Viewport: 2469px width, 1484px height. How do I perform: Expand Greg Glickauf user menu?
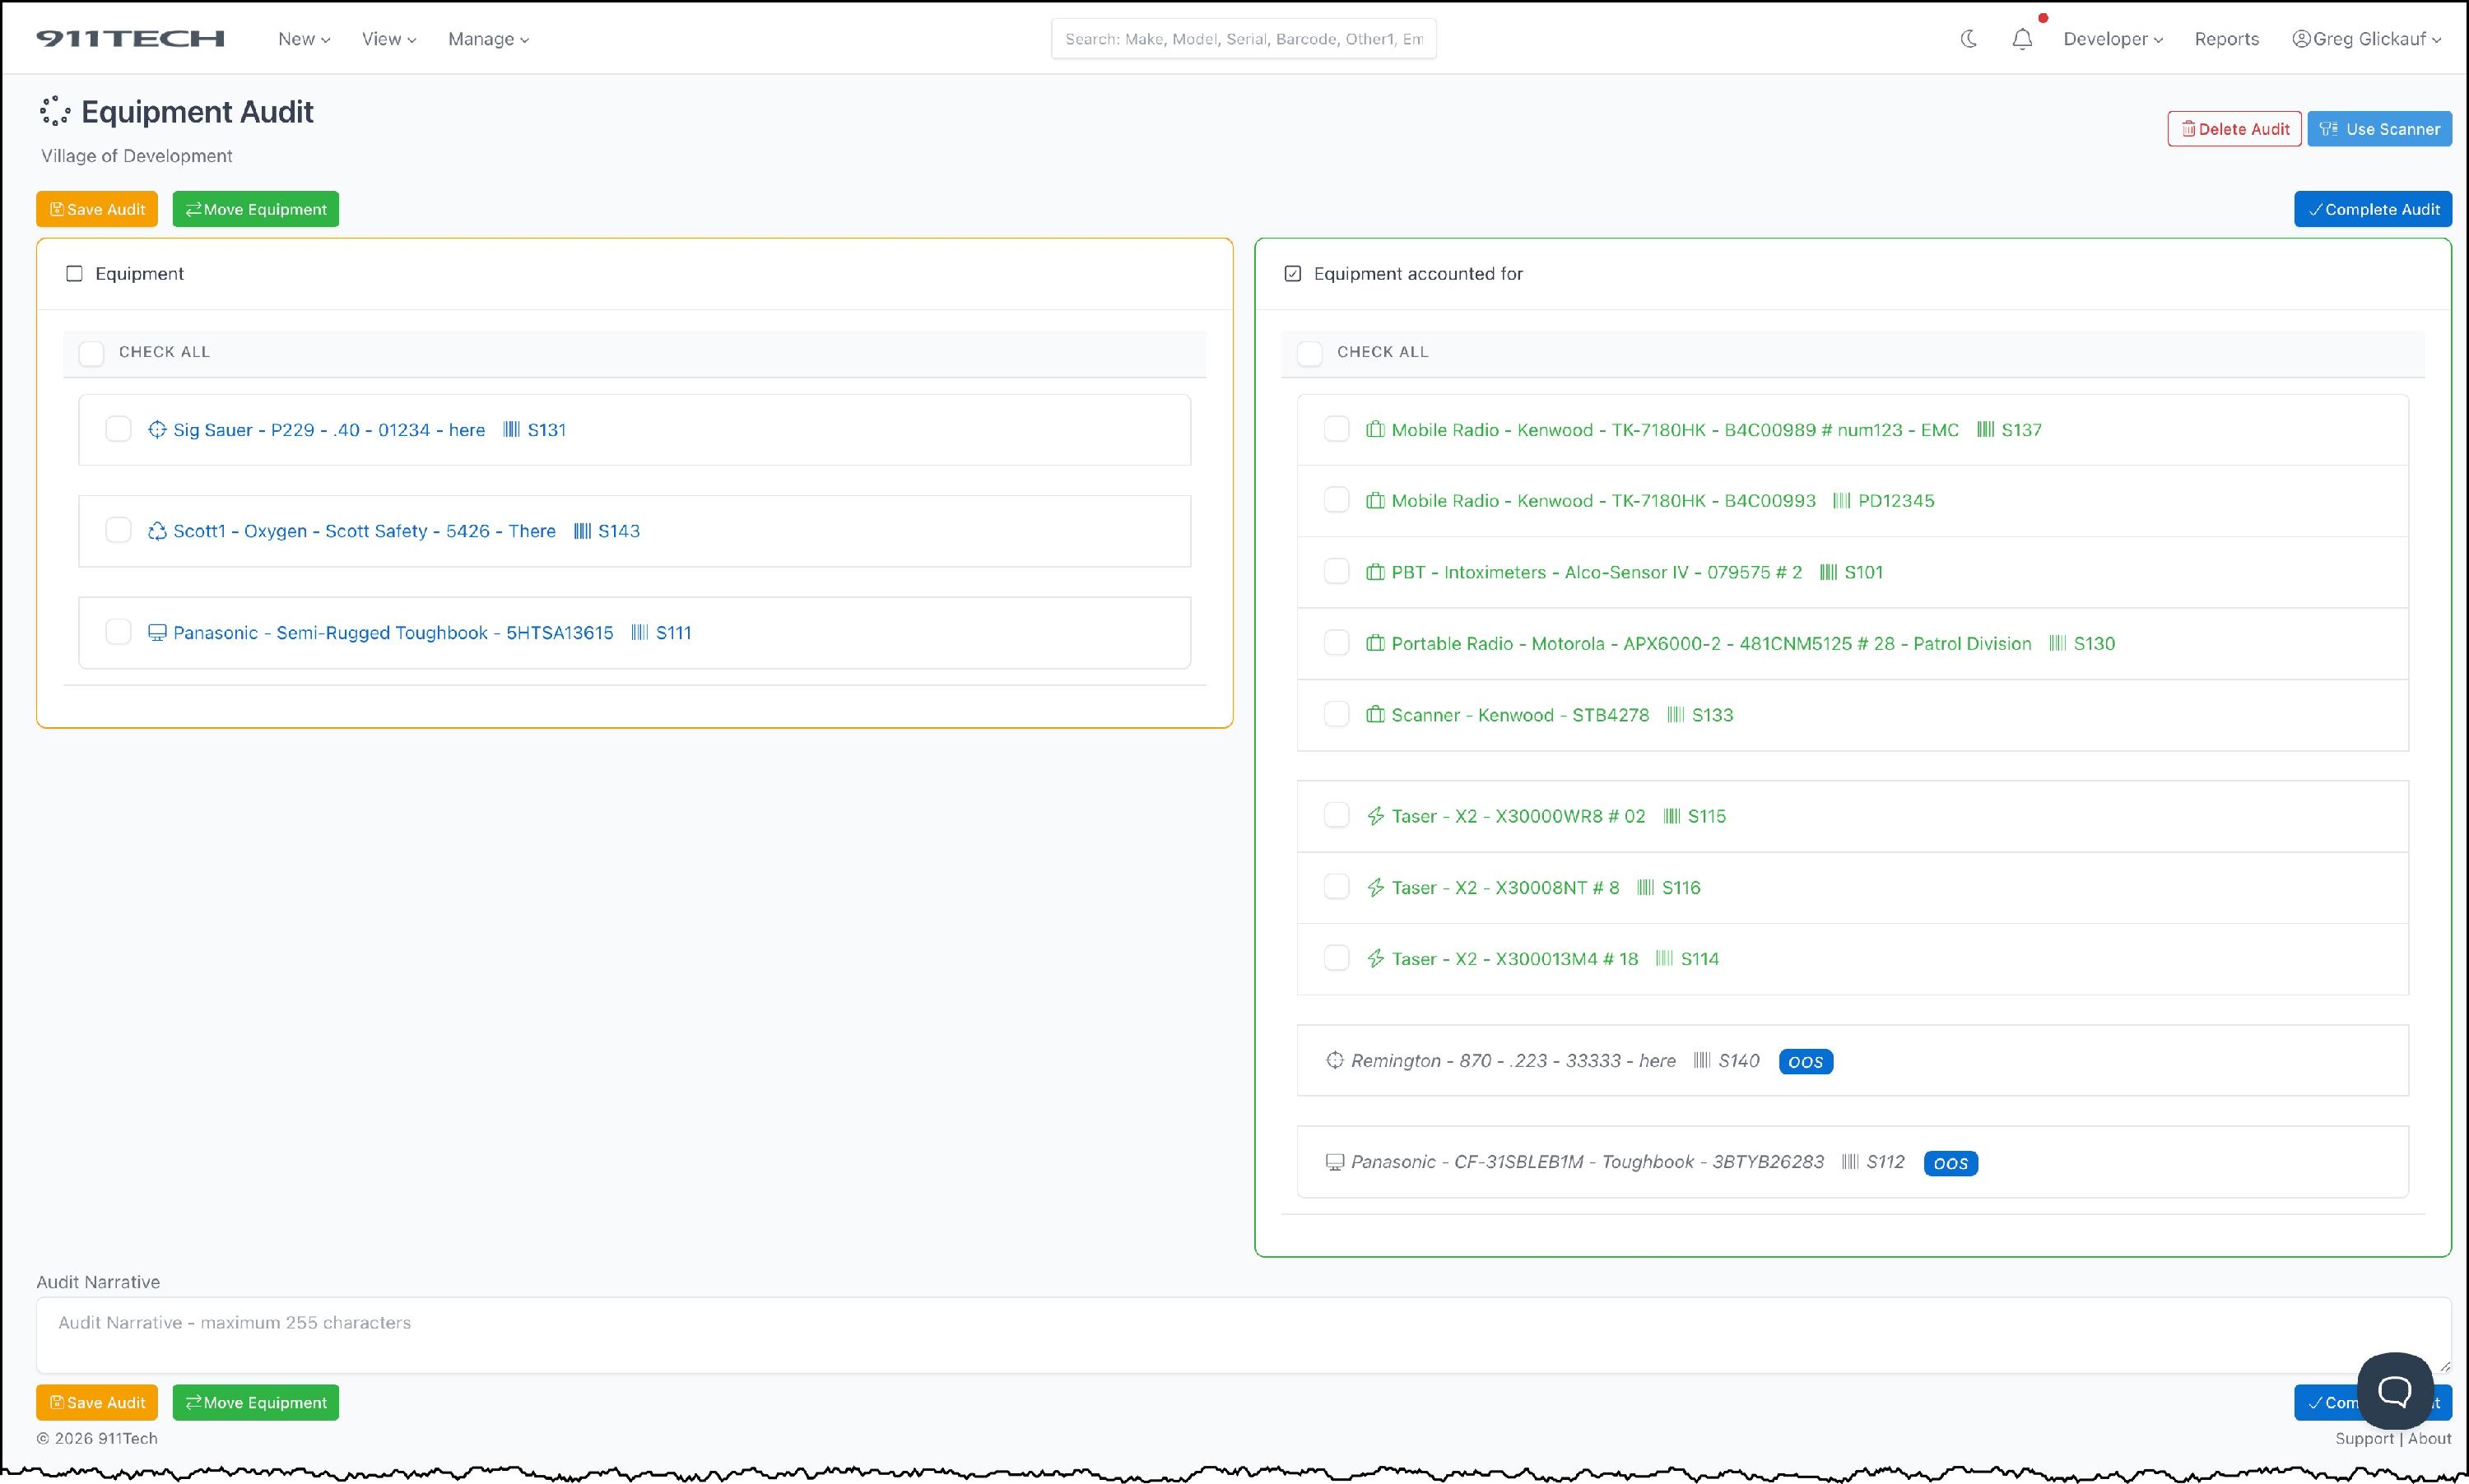tap(2367, 39)
